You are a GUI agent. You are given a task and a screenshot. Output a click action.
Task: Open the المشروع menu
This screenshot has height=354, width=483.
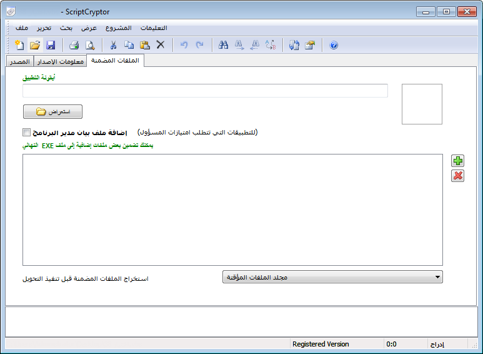click(119, 28)
